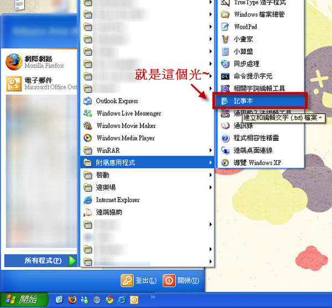
Task: Click the 遊樂場 games folder icon
Action: coord(87,187)
